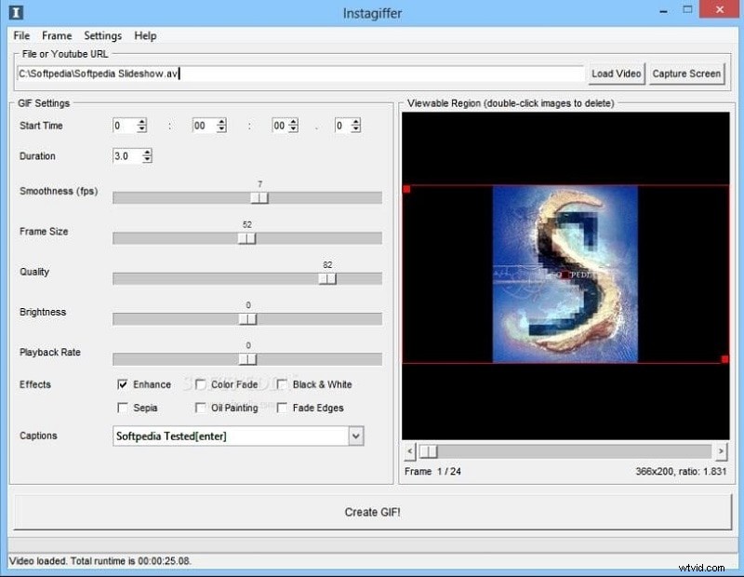The width and height of the screenshot is (744, 577).
Task: Open the Help menu
Action: 145,35
